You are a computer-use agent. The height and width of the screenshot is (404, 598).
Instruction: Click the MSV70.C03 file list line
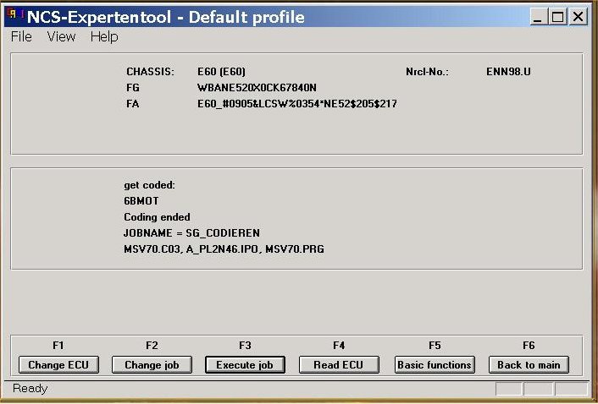click(224, 249)
